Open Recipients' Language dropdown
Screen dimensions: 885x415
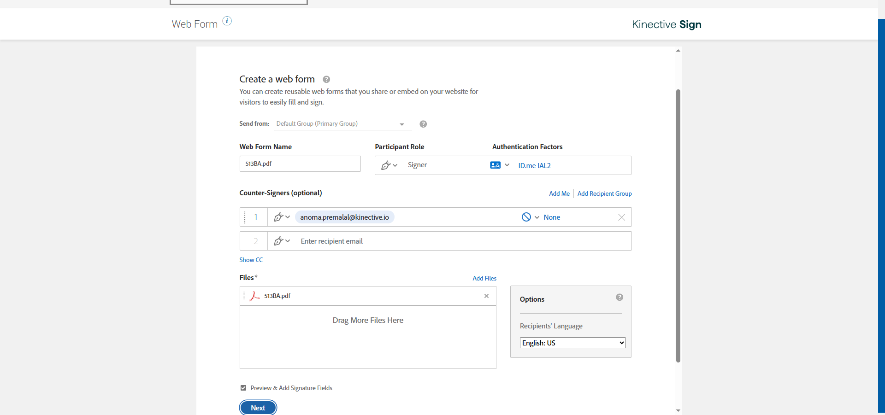572,343
